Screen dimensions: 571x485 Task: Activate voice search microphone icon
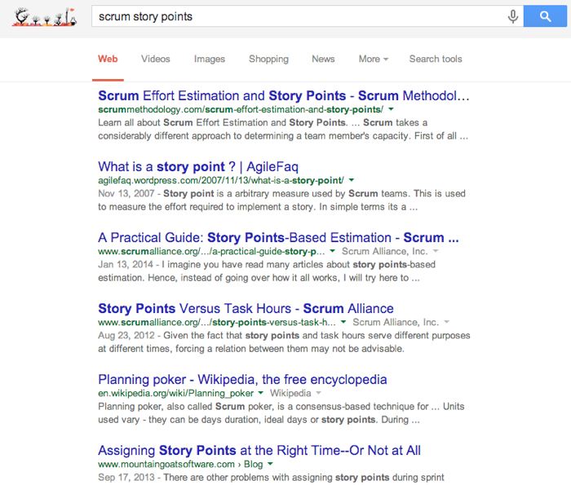(x=513, y=16)
